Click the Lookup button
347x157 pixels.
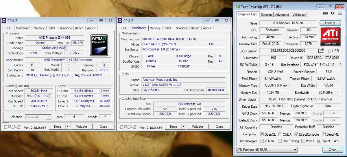pyautogui.click(x=330, y=23)
